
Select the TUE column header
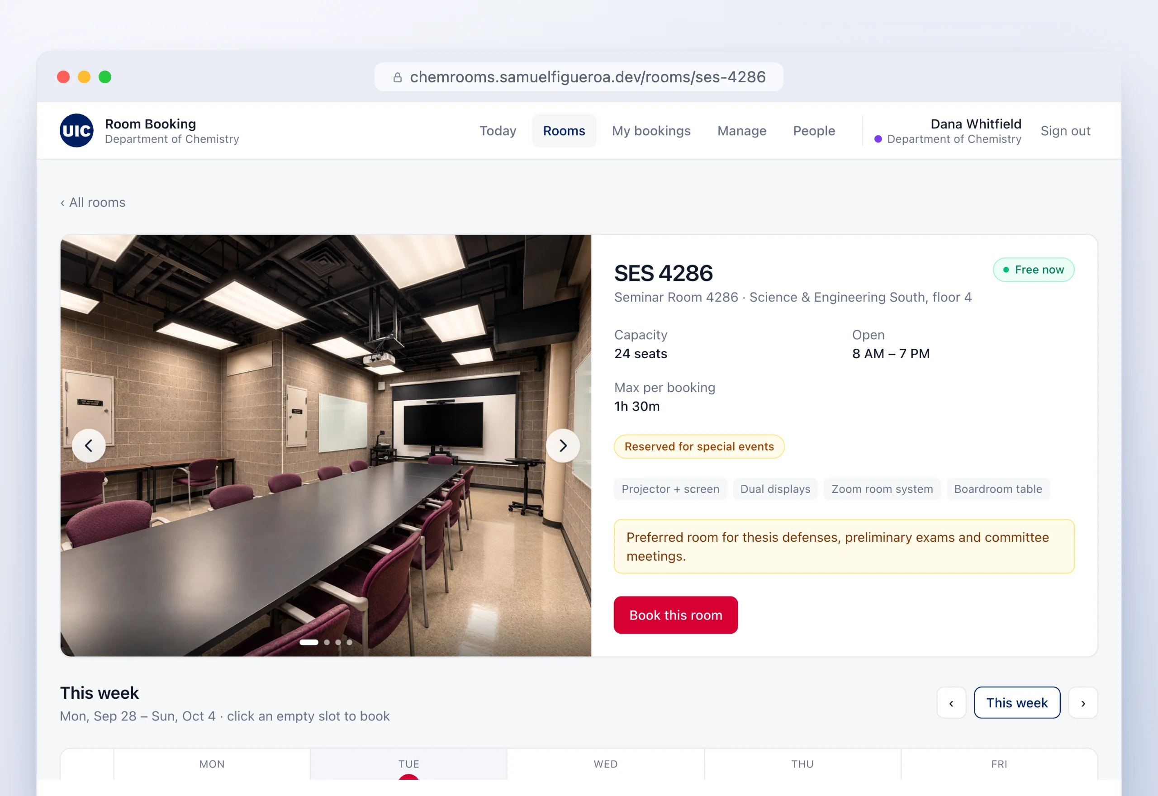(408, 764)
